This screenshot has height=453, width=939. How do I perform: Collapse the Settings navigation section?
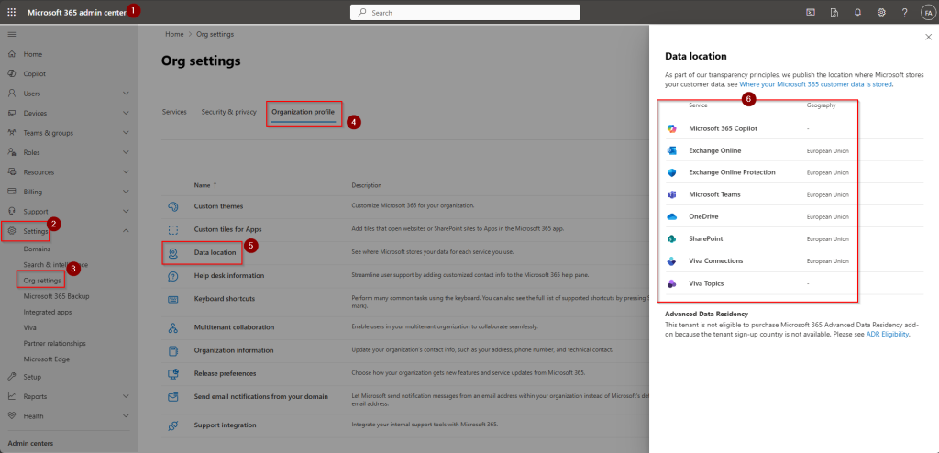126,230
